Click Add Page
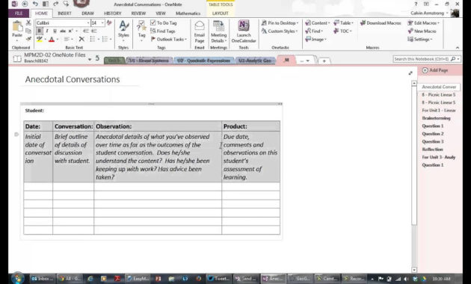471x284 pixels. (x=435, y=70)
